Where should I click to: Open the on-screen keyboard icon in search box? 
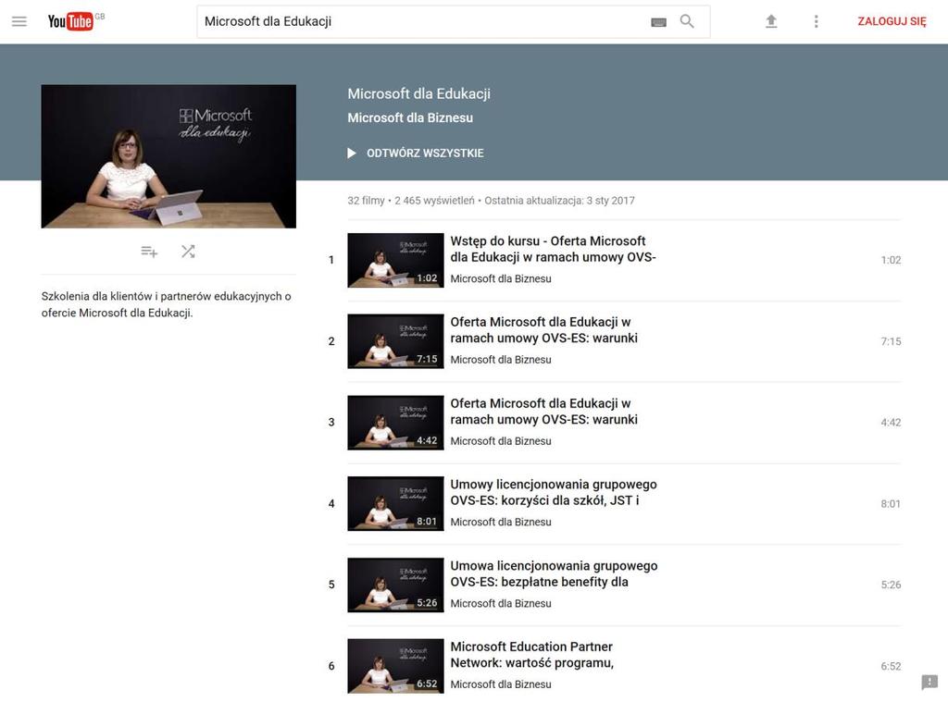658,22
